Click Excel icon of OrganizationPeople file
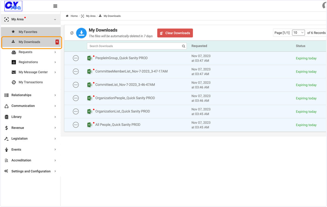327x207 pixels. [90, 98]
